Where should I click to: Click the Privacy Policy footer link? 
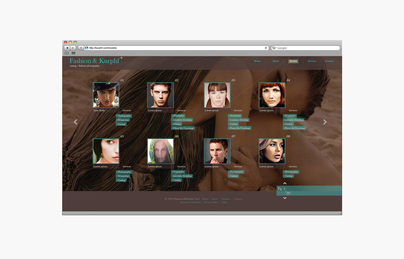point(211,202)
